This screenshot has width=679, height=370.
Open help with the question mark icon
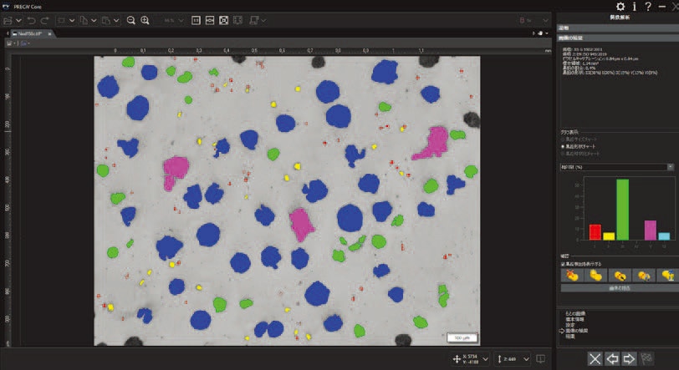(648, 7)
